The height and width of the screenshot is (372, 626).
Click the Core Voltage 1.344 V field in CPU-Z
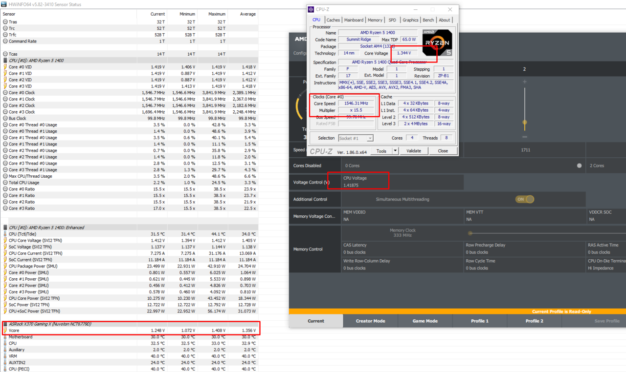pos(404,53)
